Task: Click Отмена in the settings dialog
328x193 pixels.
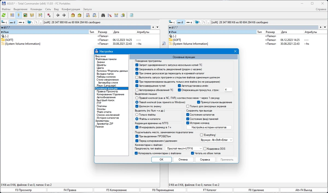Action: [x=183, y=160]
